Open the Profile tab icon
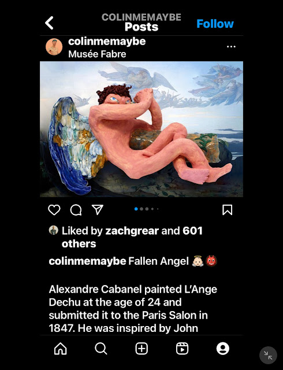This screenshot has height=370, width=283. click(222, 349)
